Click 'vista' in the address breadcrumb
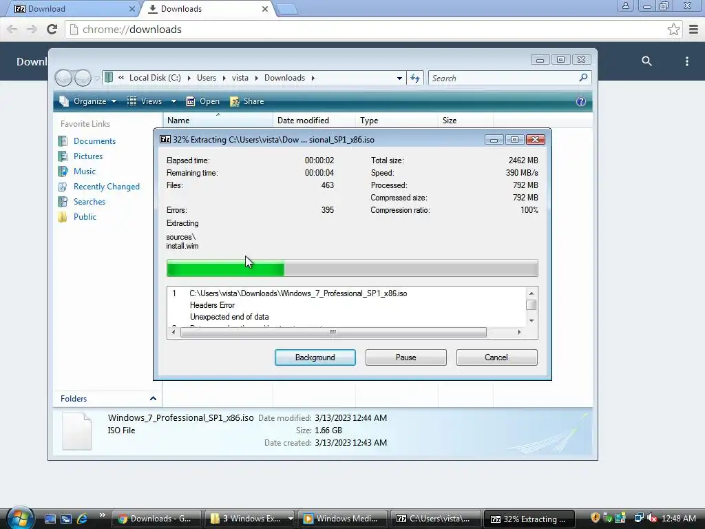The height and width of the screenshot is (529, 705). click(x=240, y=78)
